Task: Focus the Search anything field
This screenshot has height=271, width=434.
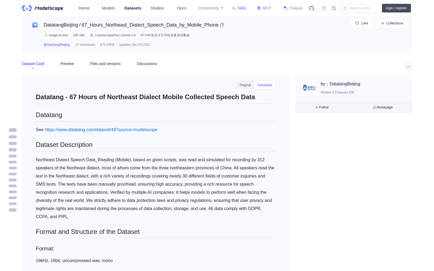Action: point(360,8)
